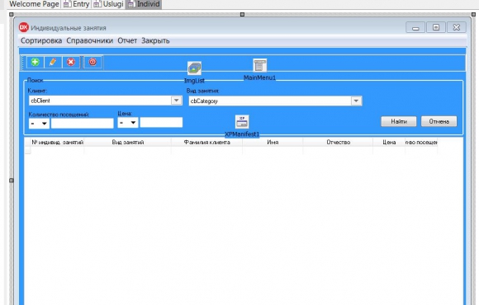The width and height of the screenshot is (479, 305).
Task: Click the pencil edit toolbar icon
Action: [53, 62]
